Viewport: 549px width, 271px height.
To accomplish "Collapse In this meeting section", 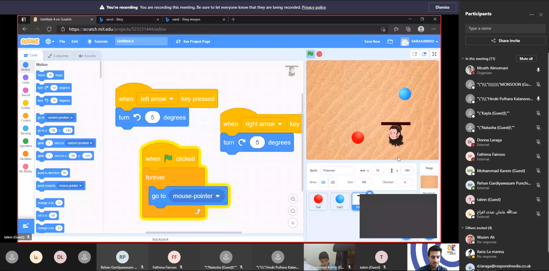I will [x=463, y=59].
